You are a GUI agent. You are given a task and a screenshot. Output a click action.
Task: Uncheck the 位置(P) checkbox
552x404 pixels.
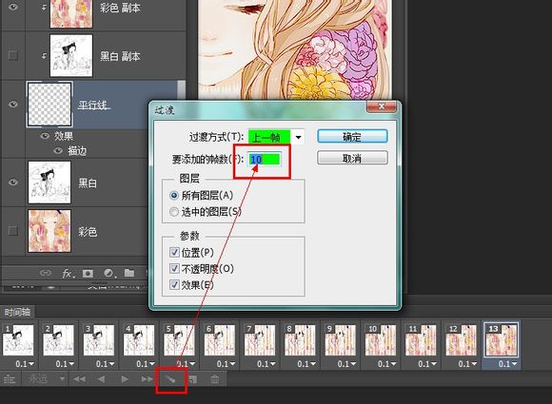174,252
